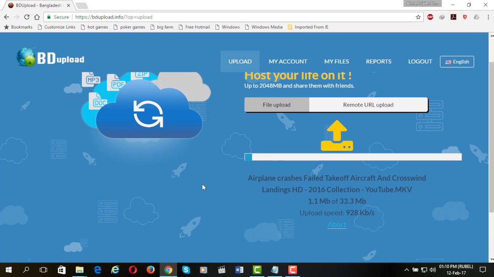Bookmark this page with the star

point(418,17)
